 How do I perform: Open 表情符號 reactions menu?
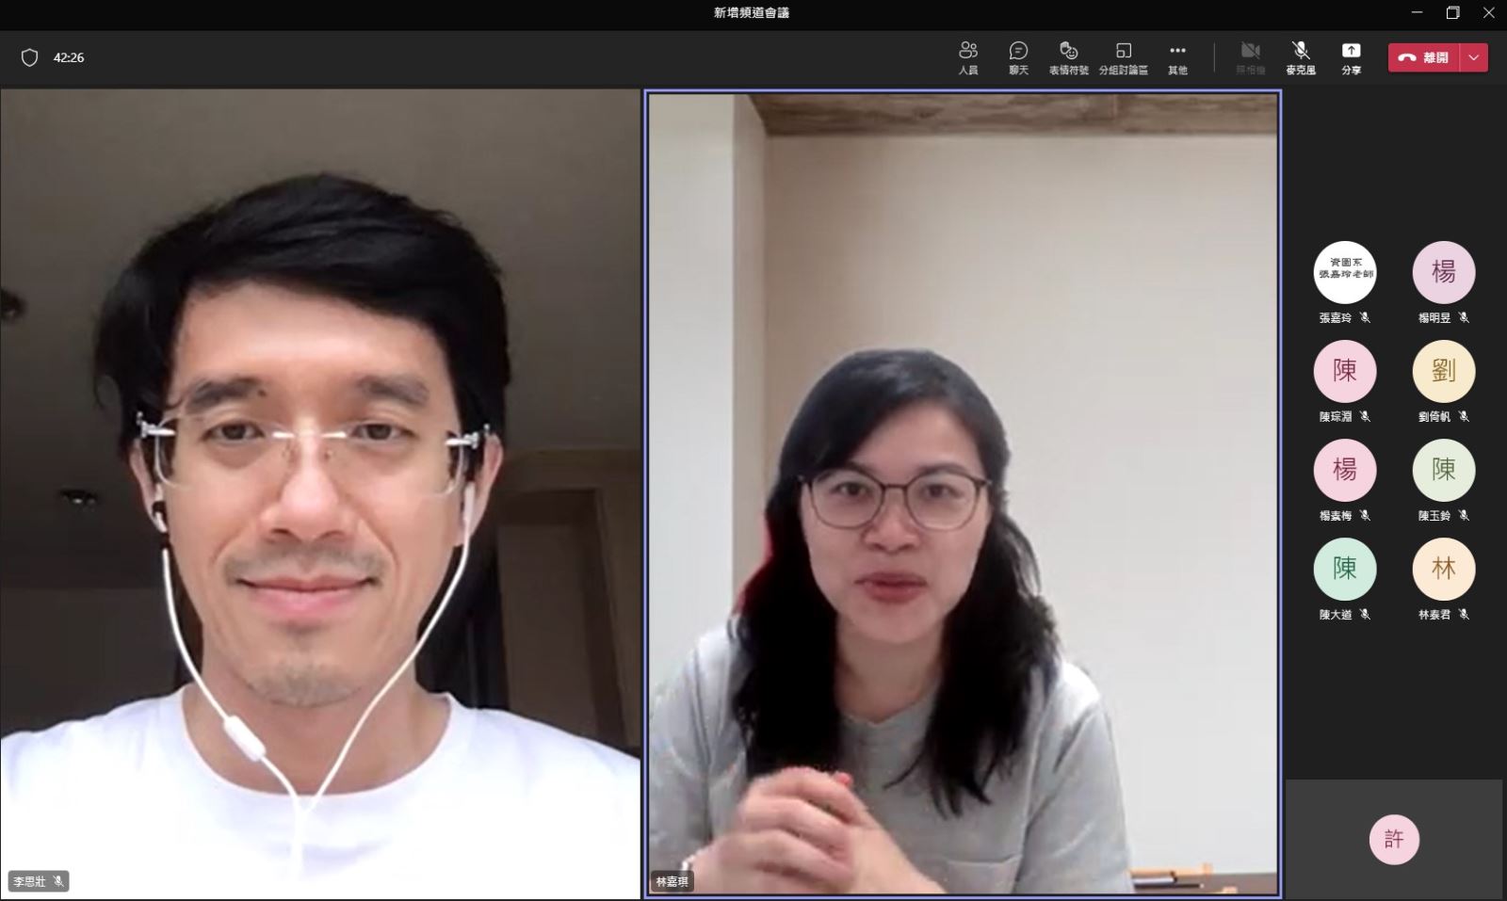[x=1068, y=56]
